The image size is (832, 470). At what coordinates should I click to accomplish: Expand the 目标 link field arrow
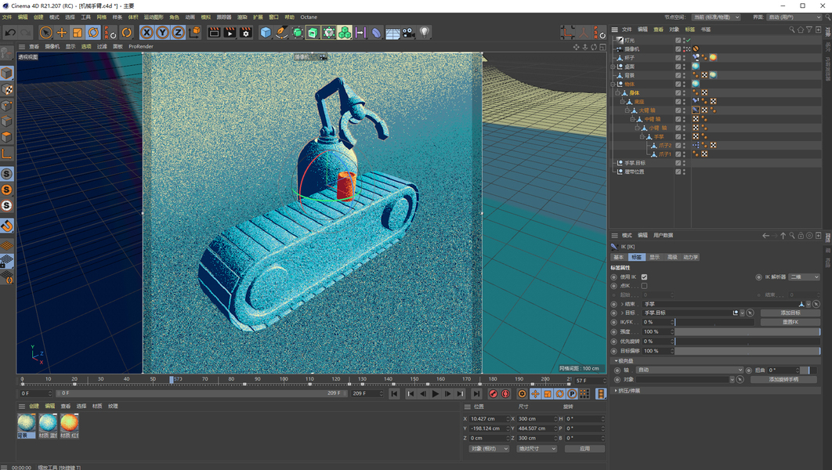tap(622, 313)
